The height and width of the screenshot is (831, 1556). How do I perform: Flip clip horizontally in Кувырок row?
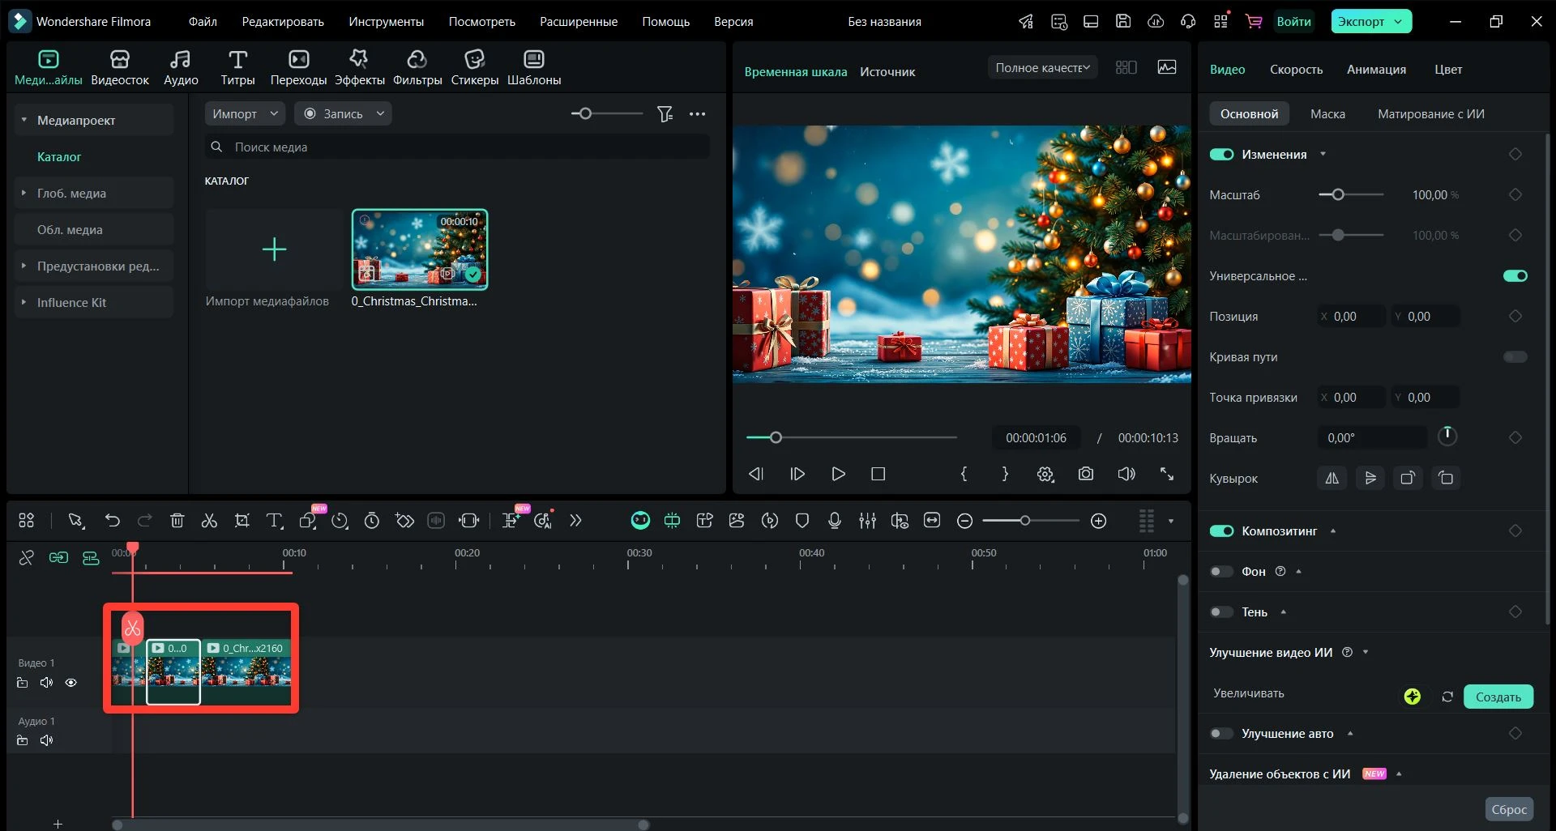tap(1332, 478)
